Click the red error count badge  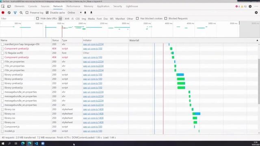(x=237, y=6)
